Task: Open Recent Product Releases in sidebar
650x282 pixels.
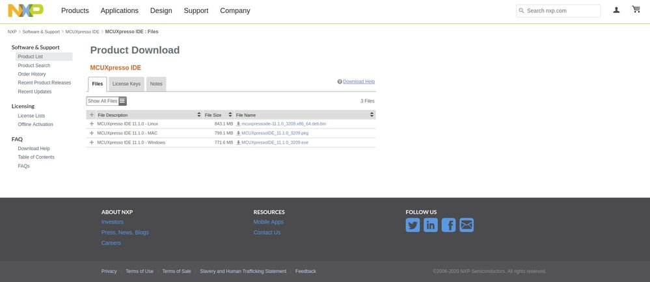Action: [44, 83]
